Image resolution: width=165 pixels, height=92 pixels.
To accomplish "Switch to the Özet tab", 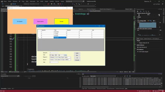I will coord(138,39).
